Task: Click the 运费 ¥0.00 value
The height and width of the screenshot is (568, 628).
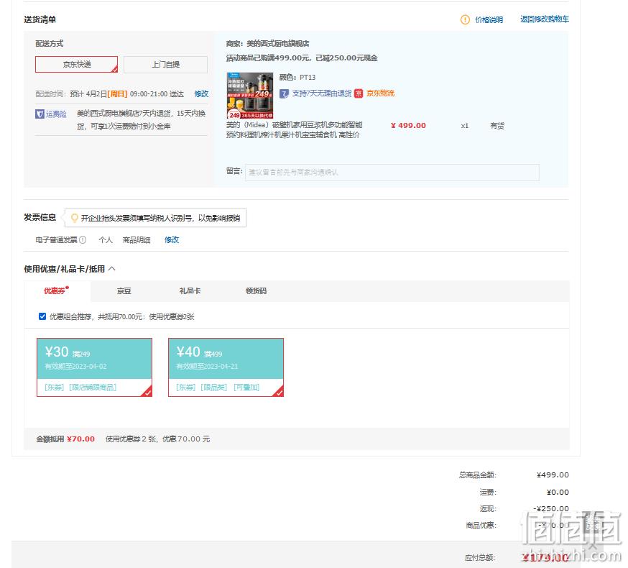Action: [558, 492]
